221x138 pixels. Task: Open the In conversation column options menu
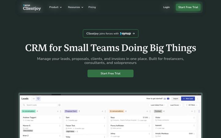pyautogui.click(x=60, y=111)
